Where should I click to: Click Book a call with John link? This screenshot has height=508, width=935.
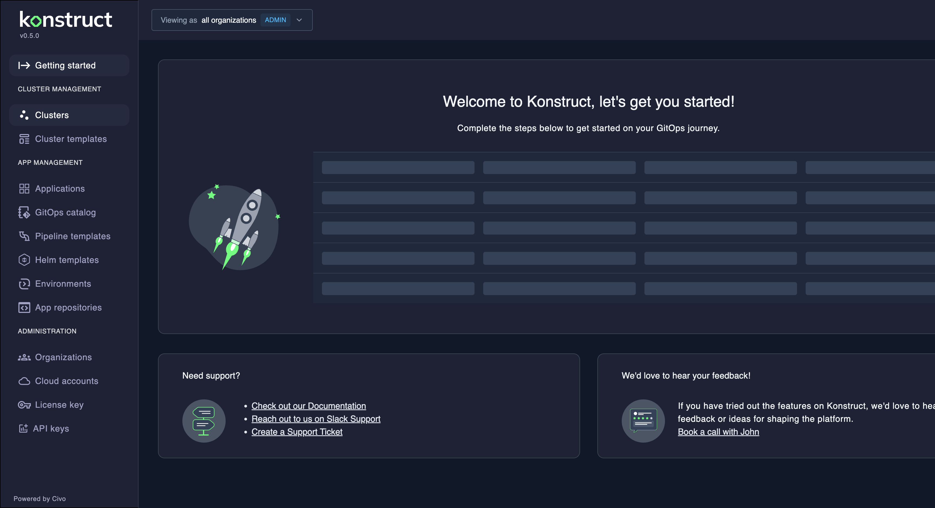coord(718,432)
